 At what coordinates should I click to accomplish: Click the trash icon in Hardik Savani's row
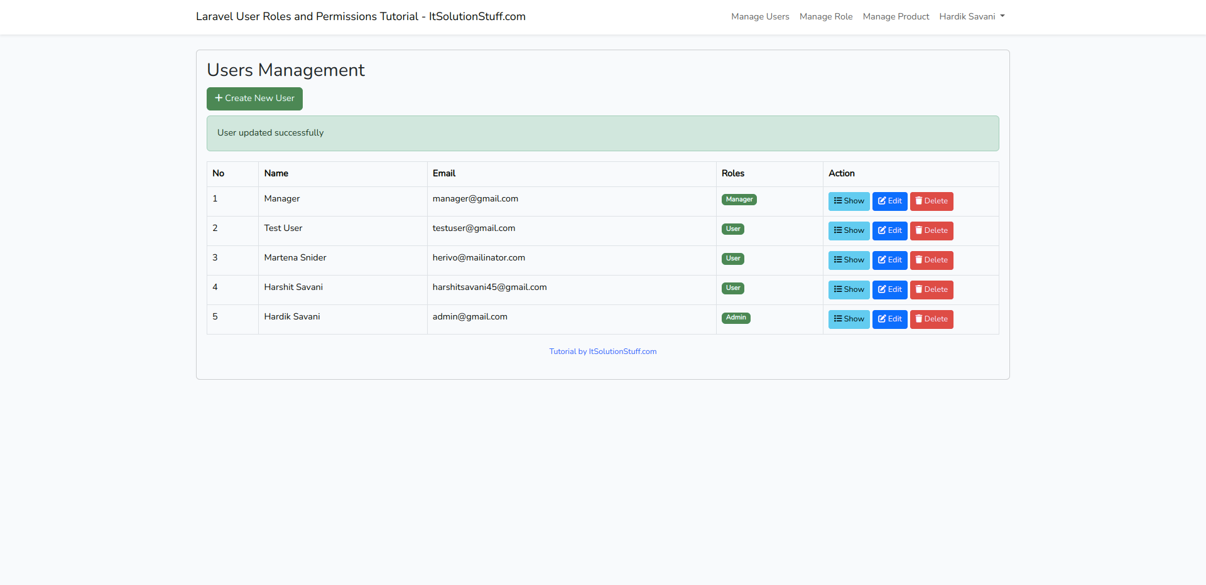919,319
